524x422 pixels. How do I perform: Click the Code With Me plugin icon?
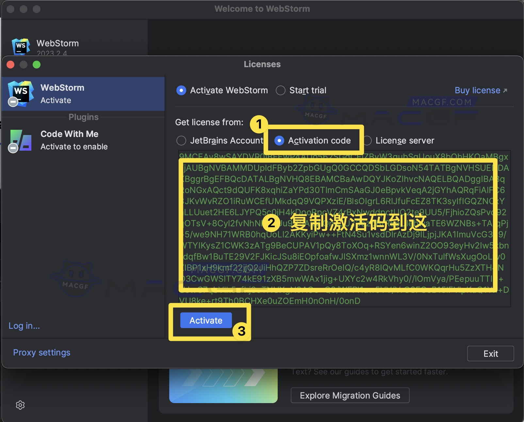click(21, 140)
